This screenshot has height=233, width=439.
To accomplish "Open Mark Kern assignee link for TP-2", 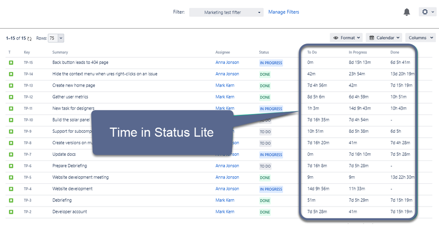I will [225, 212].
